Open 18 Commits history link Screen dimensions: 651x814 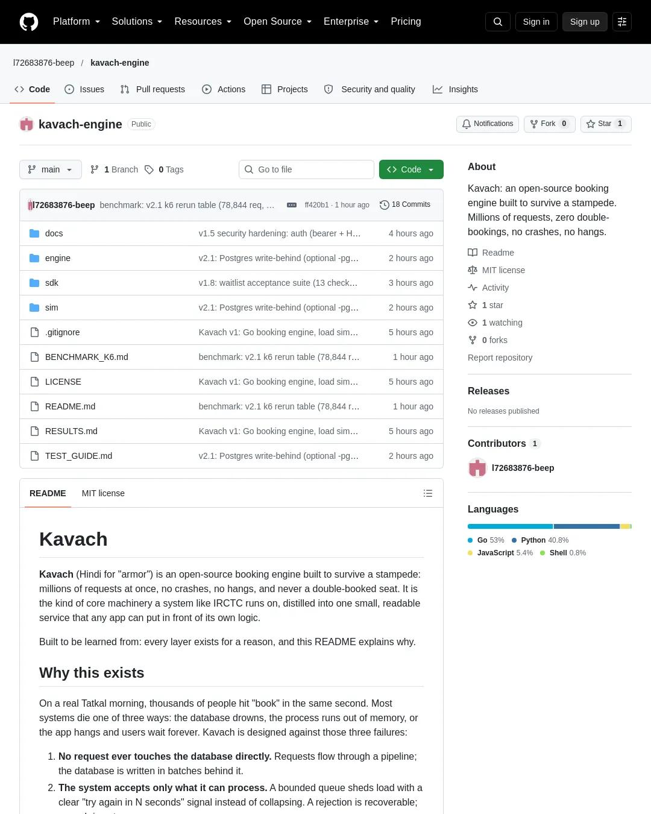point(405,205)
